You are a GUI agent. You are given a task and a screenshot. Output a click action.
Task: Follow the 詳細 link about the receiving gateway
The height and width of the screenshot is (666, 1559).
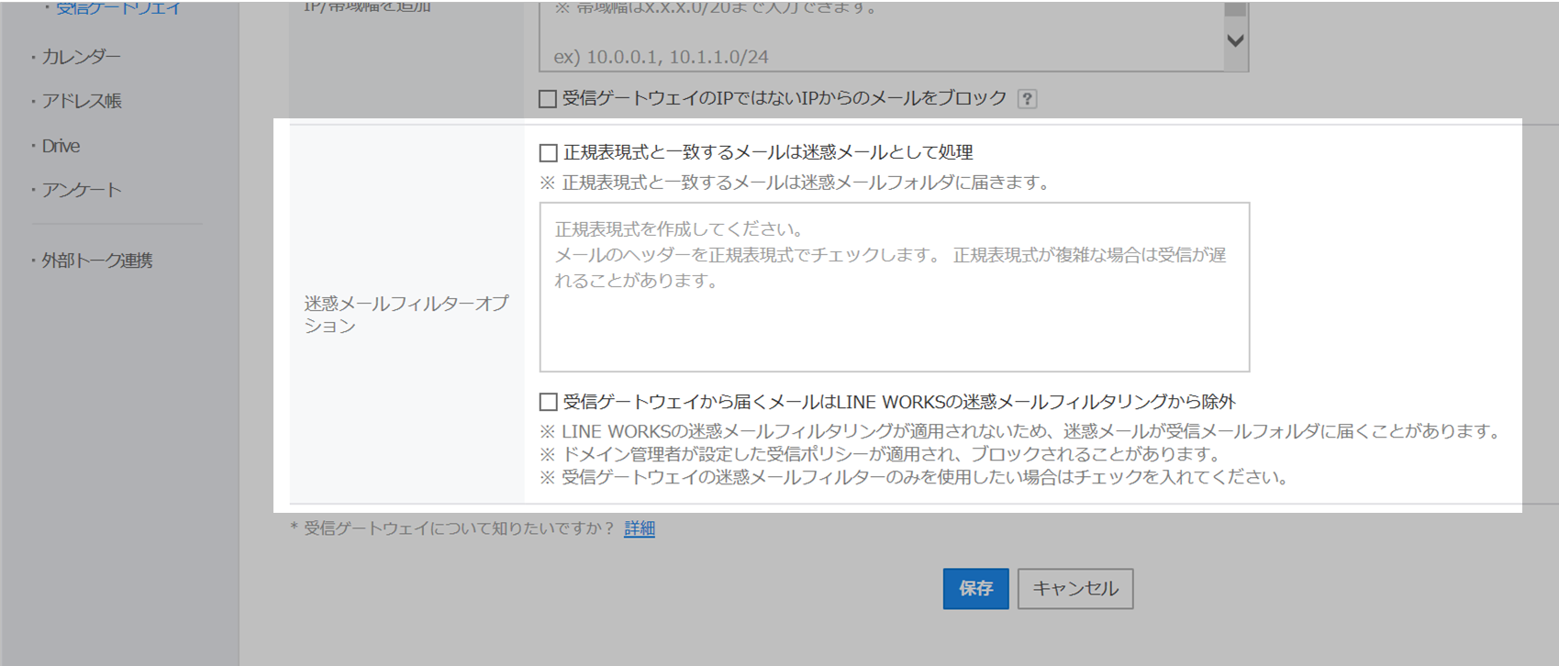pos(640,528)
